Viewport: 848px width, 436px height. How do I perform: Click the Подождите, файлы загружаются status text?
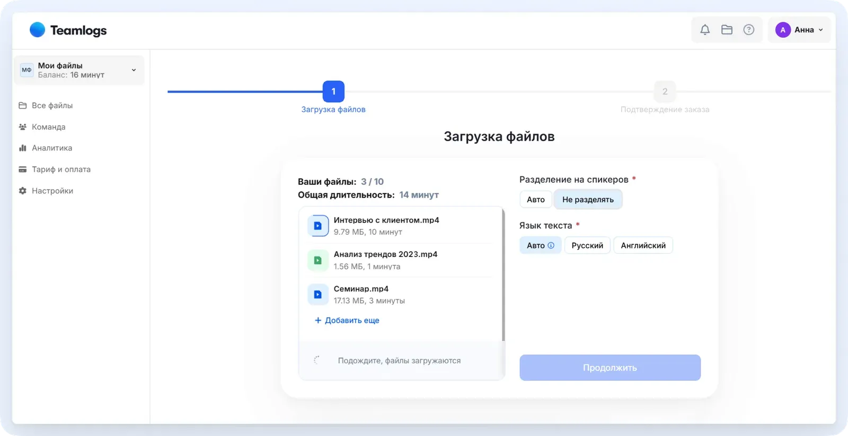coord(399,361)
